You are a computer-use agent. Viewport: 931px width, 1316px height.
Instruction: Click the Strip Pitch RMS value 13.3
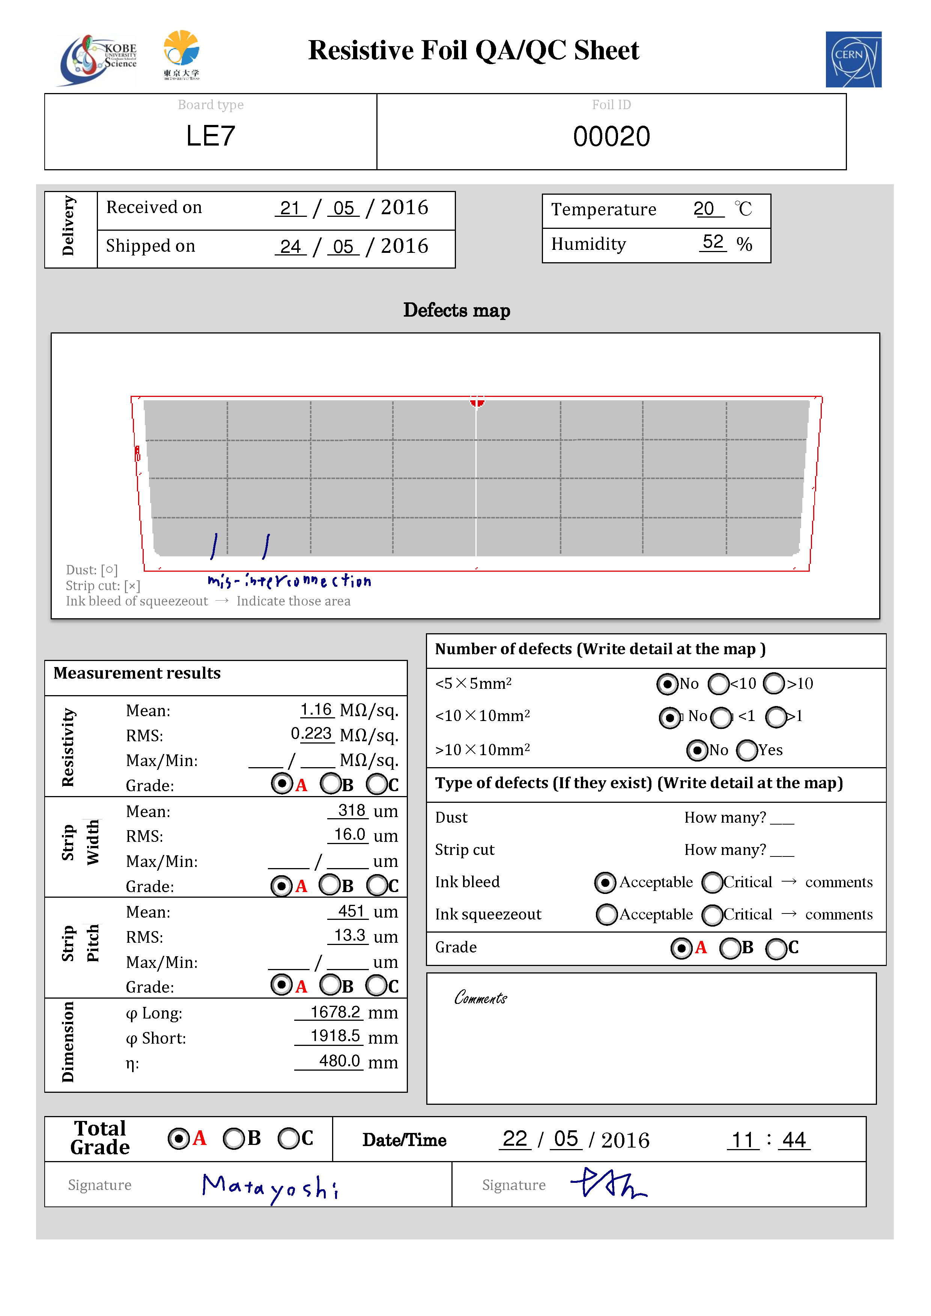(349, 935)
